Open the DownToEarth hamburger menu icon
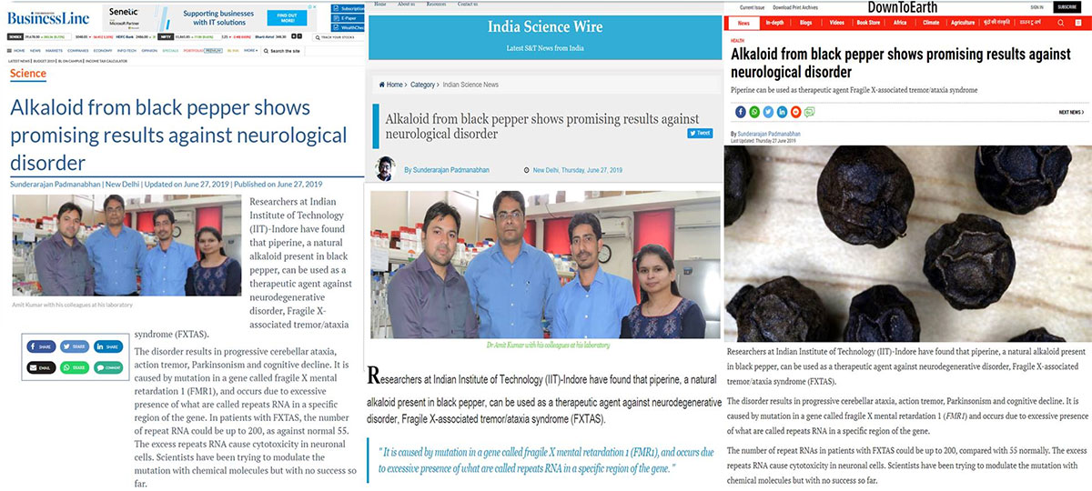The height and width of the screenshot is (491, 1092). tap(1079, 22)
